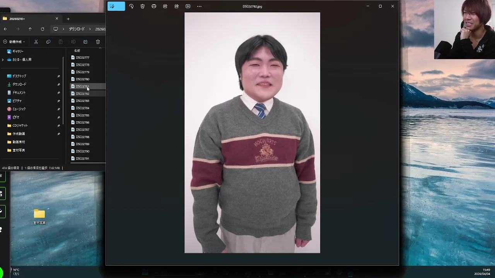Image resolution: width=495 pixels, height=278 pixels.
Task: Click the PC icon in the address bar
Action: click(x=56, y=29)
